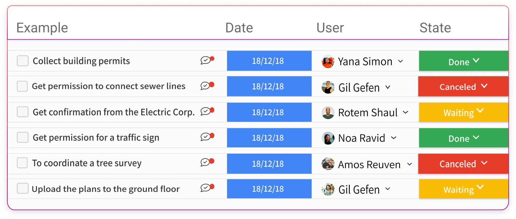Click Yana Simon's avatar picture
Screen dimensions: 516x219
coord(328,61)
